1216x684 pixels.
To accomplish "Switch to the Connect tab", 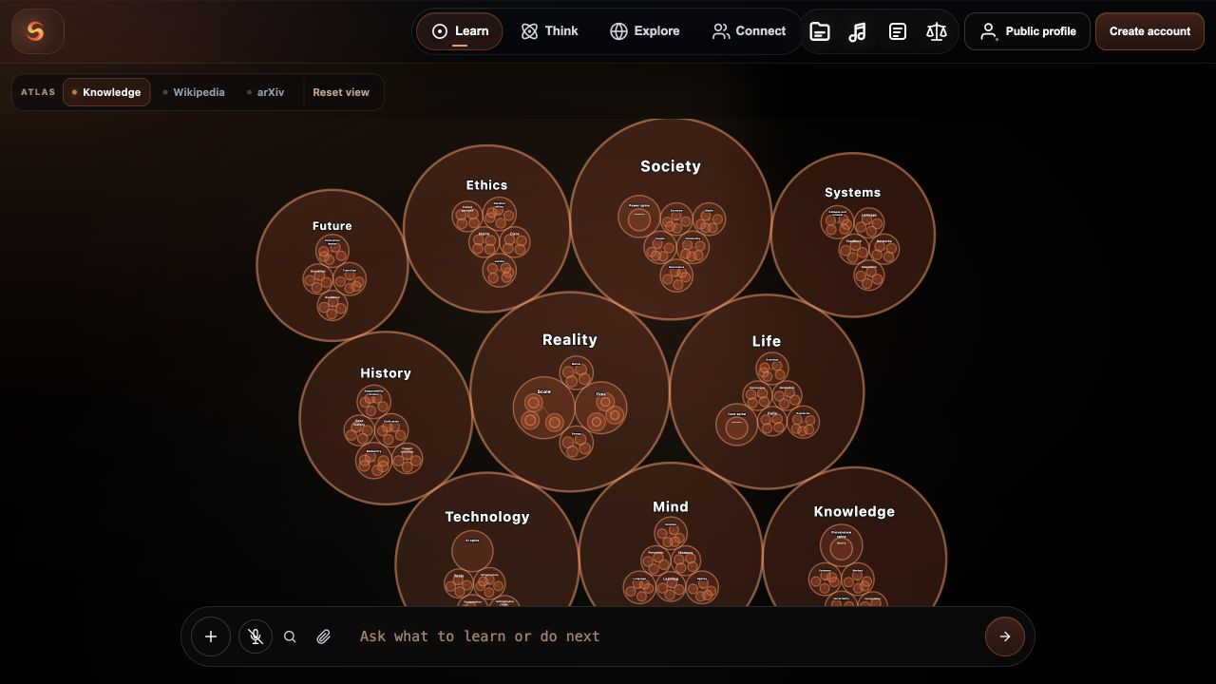I will [750, 31].
